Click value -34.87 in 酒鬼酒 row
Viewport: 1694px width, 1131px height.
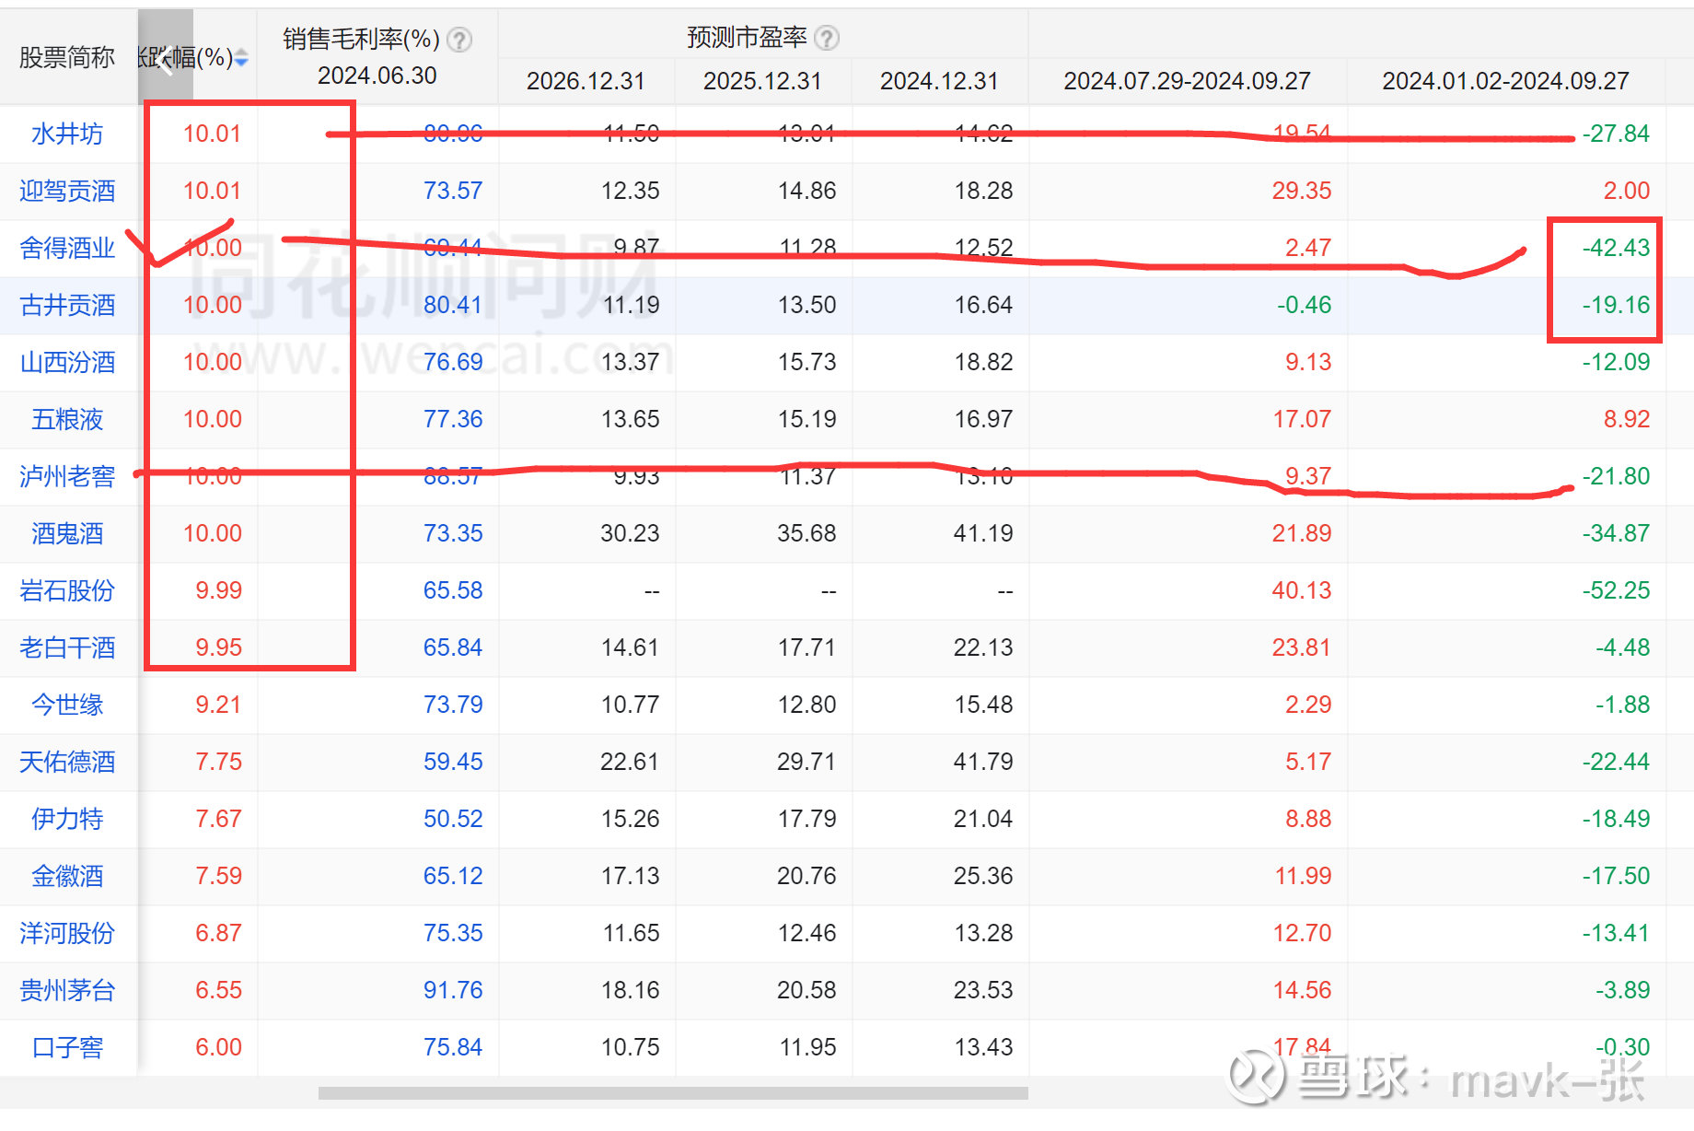click(x=1616, y=533)
